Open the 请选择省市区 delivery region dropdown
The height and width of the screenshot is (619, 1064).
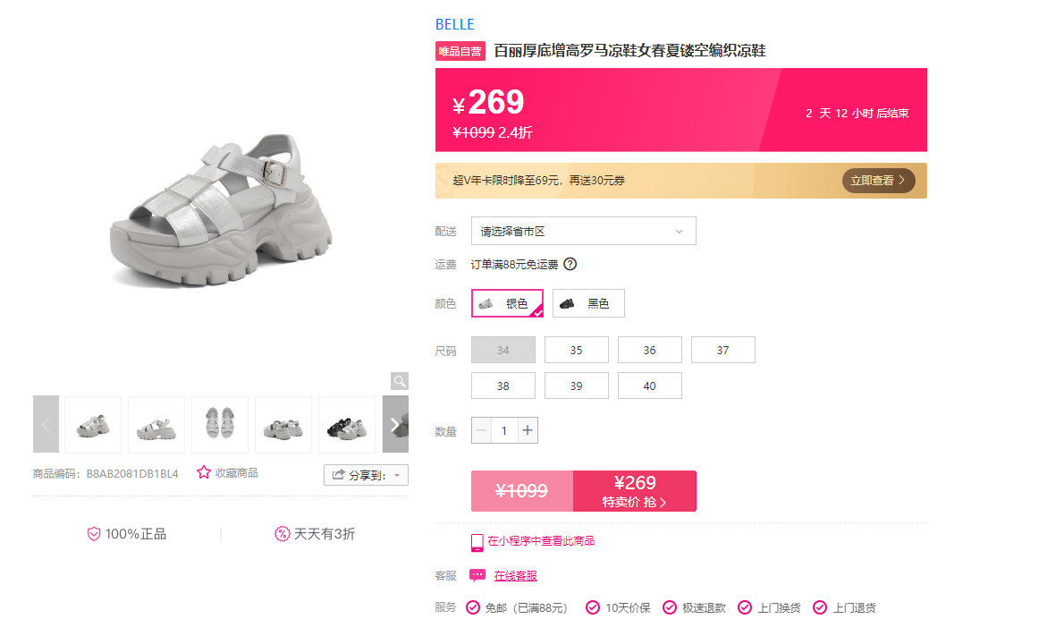pyautogui.click(x=584, y=232)
